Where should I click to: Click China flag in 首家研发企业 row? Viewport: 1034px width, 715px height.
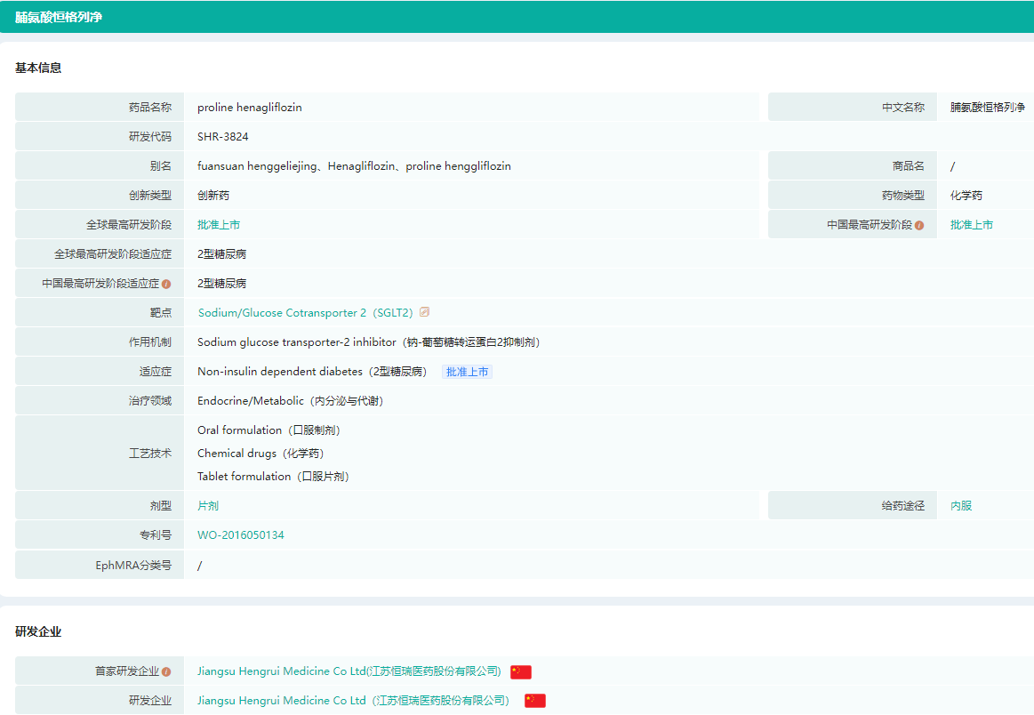coord(521,672)
